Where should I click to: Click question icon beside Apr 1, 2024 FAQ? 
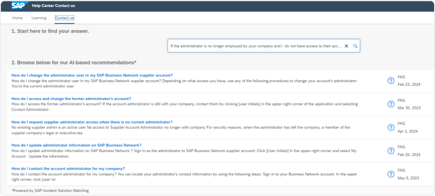391,127
